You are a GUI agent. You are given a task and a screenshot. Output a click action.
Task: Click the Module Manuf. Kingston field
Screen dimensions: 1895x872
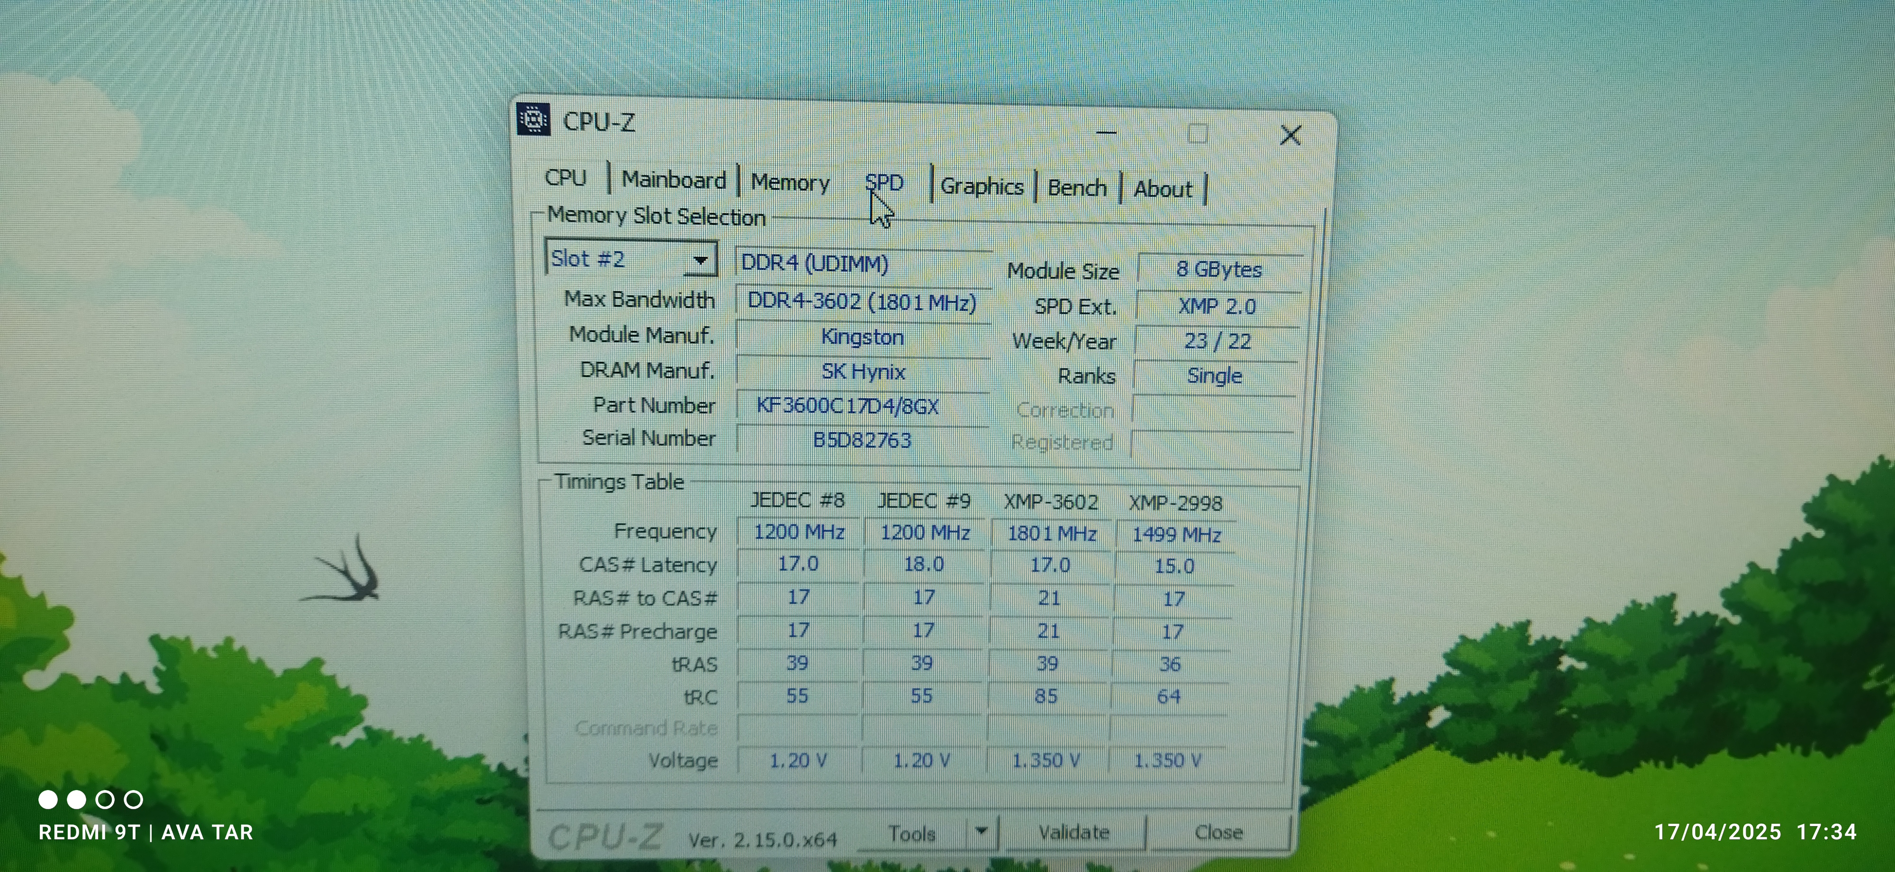tap(862, 337)
